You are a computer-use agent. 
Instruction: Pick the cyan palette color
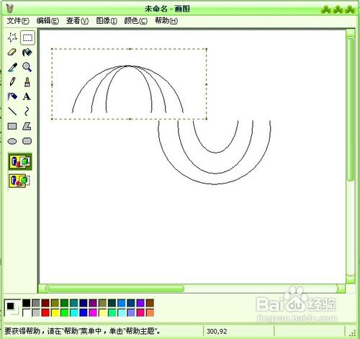pos(74,313)
